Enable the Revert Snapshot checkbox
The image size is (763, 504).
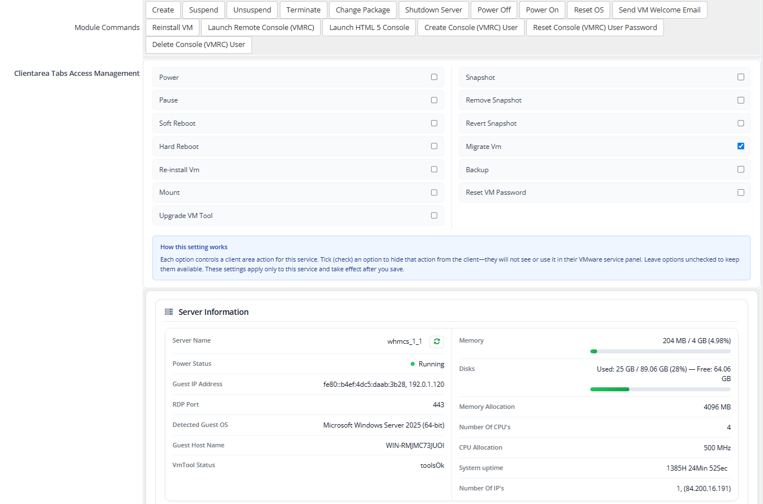pyautogui.click(x=740, y=123)
